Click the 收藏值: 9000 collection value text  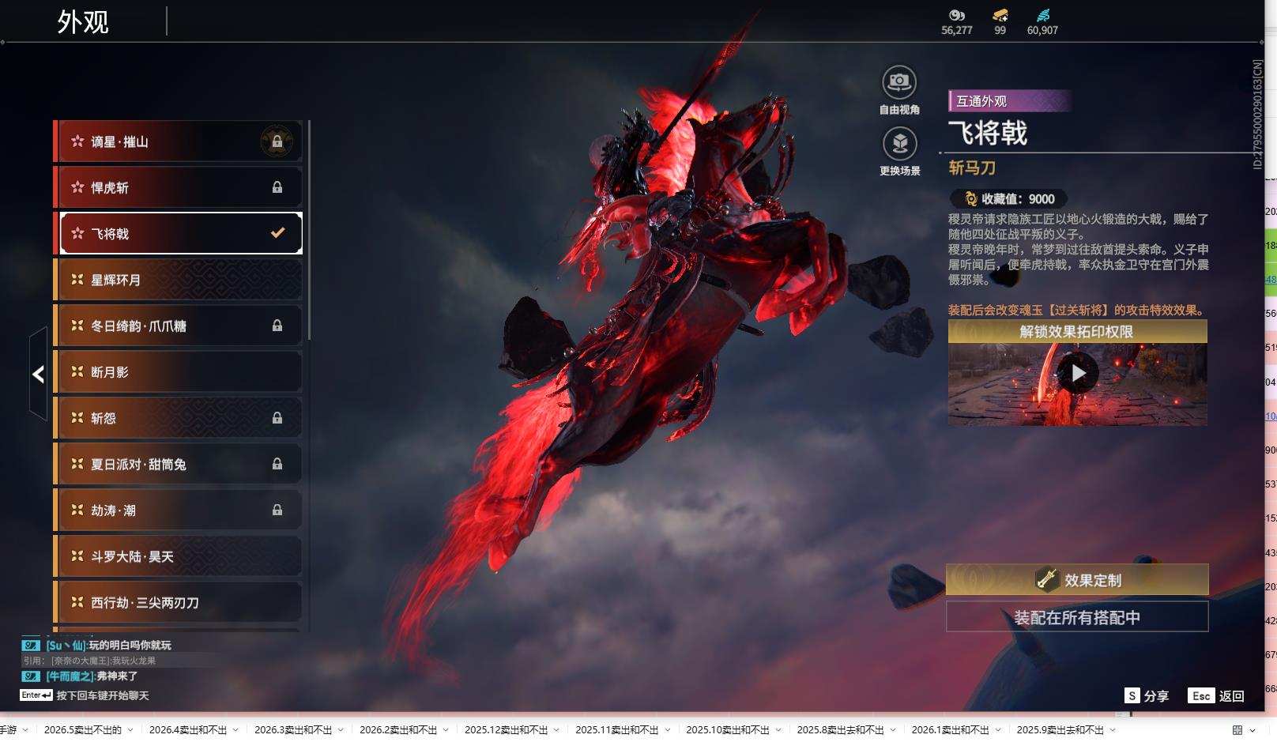1018,199
